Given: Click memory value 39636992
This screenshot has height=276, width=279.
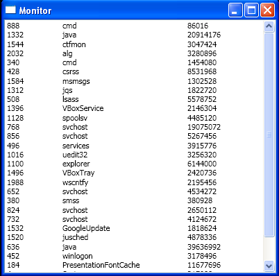Looking at the screenshot, I should [204, 247].
